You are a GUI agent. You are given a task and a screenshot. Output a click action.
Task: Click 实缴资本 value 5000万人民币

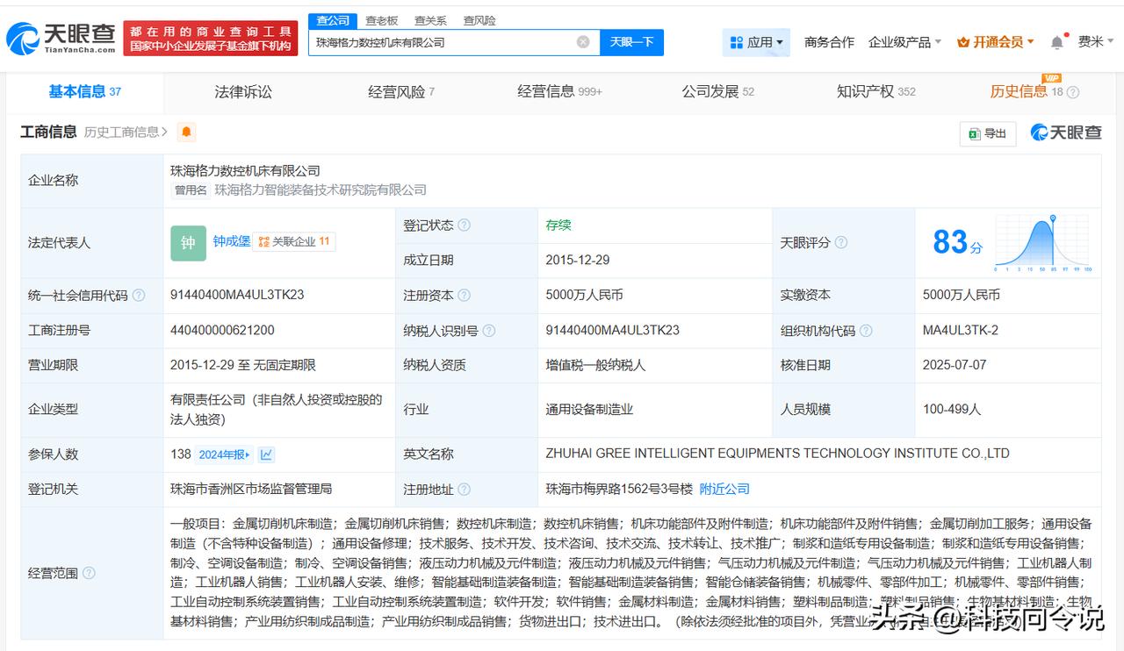(962, 295)
